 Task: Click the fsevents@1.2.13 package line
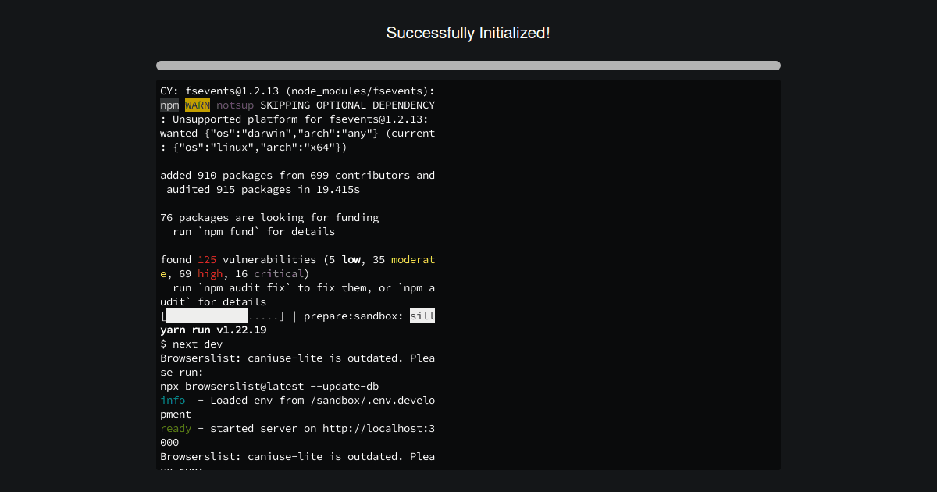pyautogui.click(x=297, y=91)
